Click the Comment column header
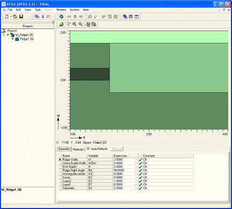The height and width of the screenshot is (209, 232). [168, 156]
